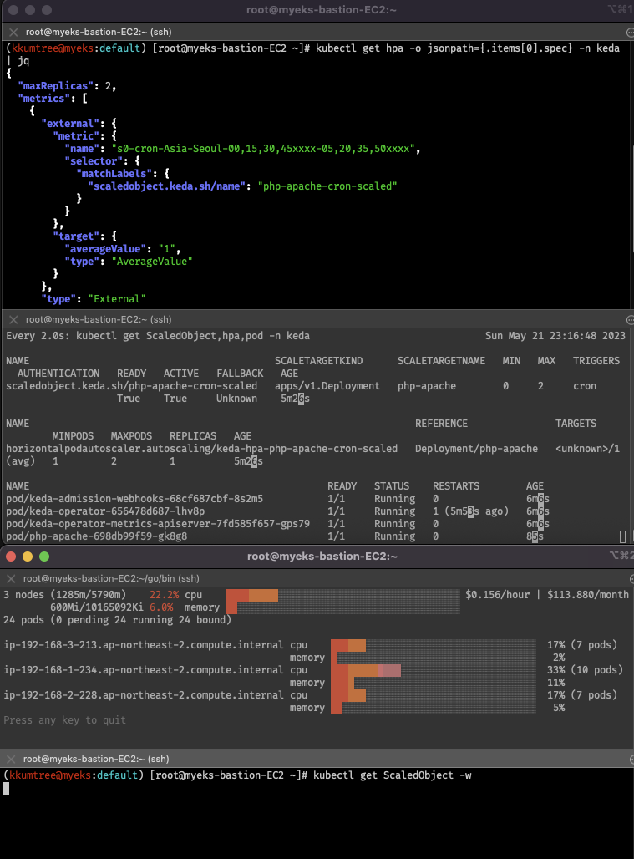634x859 pixels.
Task: Open the pane menu icon on the watch pane title bar
Action: tap(630, 319)
